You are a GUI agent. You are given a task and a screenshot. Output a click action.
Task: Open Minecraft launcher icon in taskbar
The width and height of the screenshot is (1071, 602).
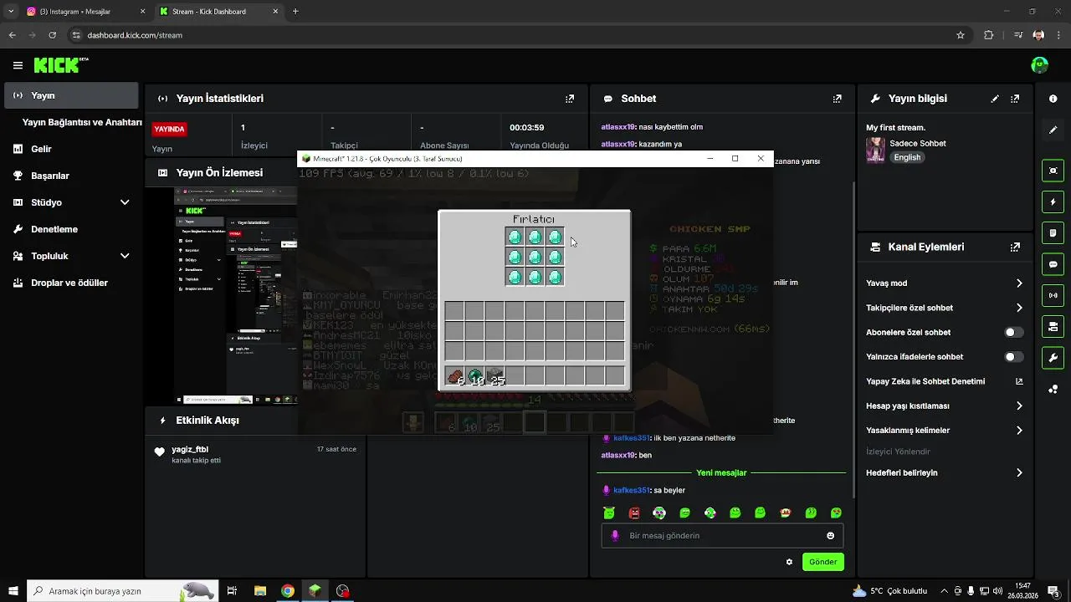click(x=315, y=591)
